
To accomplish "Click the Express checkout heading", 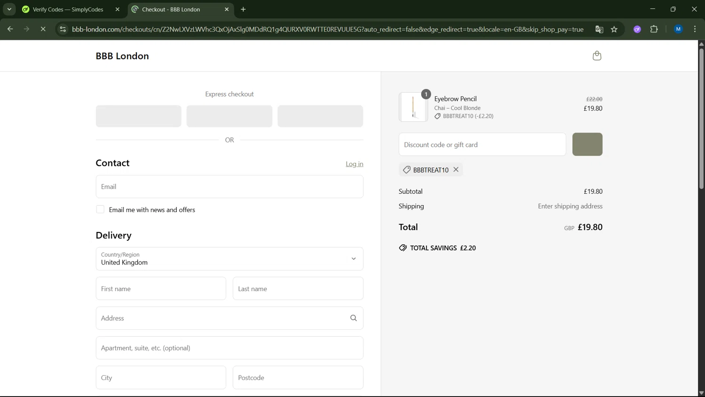I will [x=229, y=94].
